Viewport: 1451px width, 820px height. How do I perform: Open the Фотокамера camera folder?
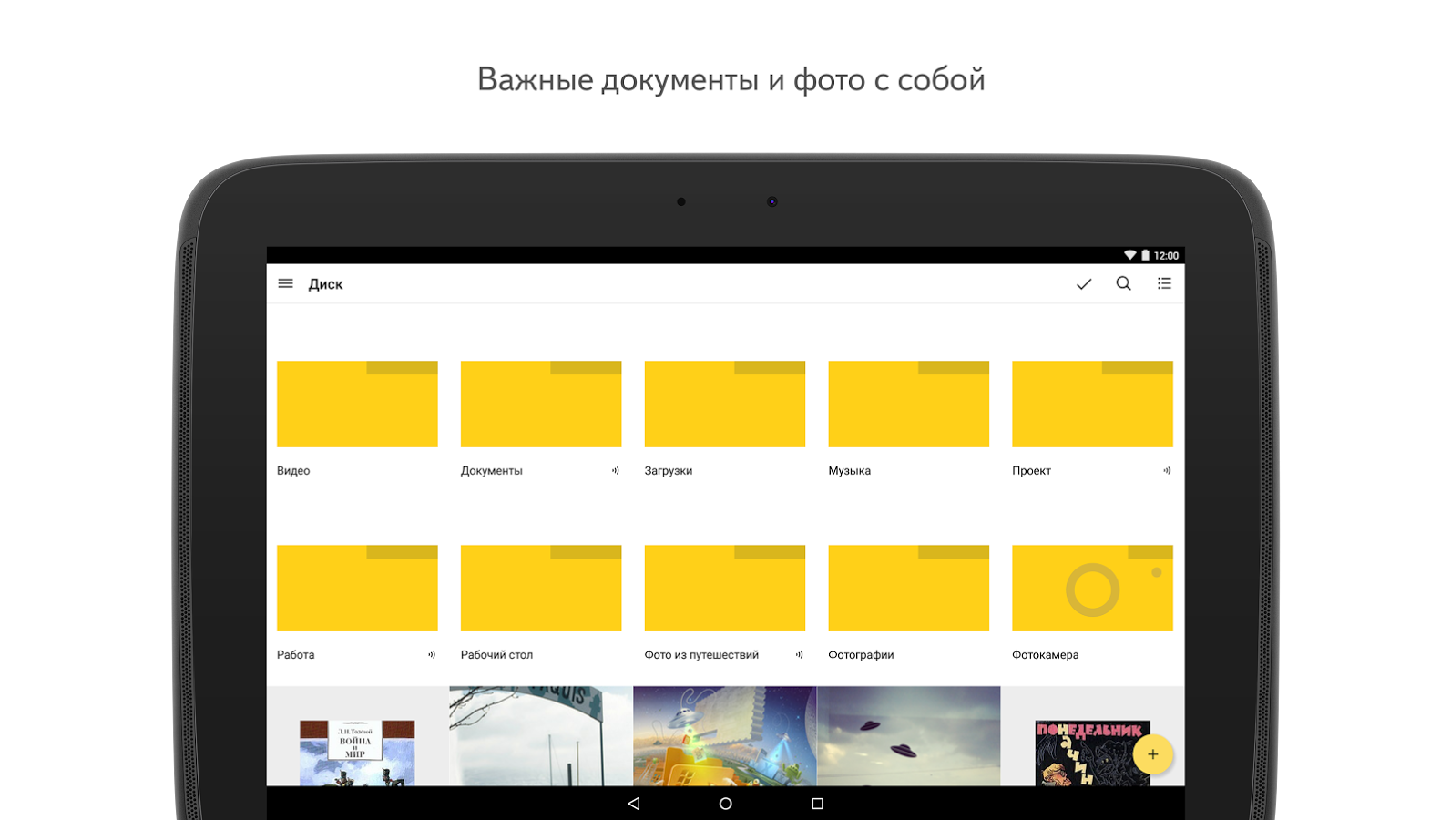[x=1093, y=589]
